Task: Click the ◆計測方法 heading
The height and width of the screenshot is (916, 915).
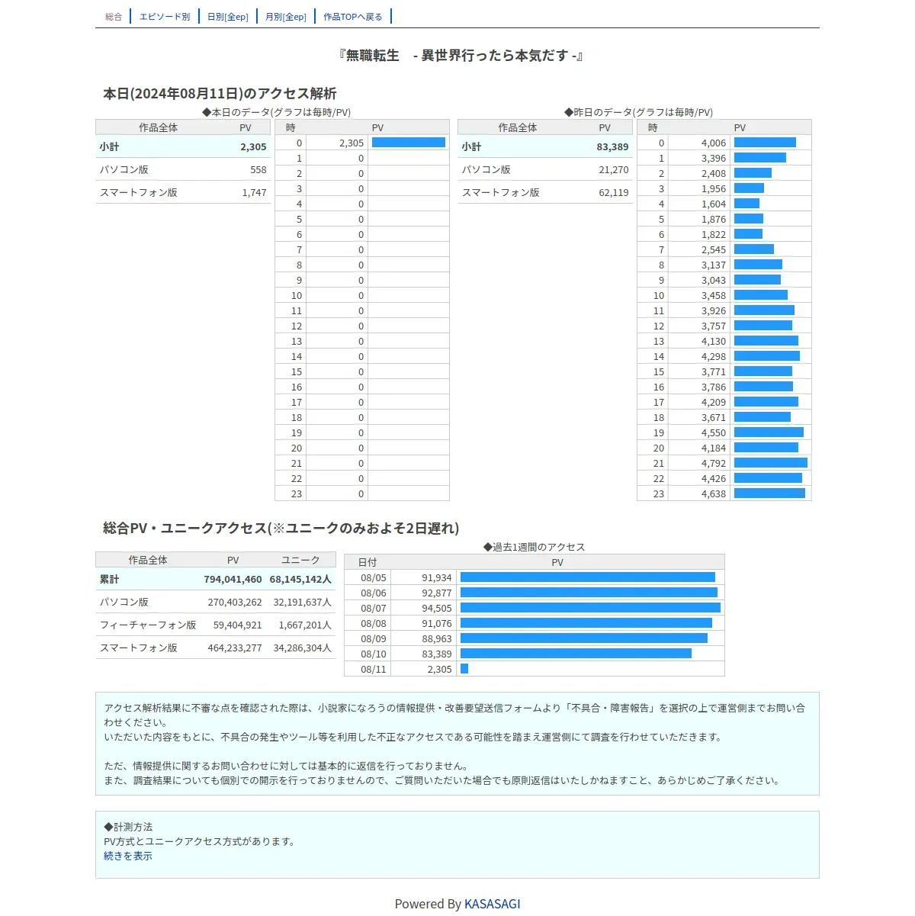Action: [128, 827]
